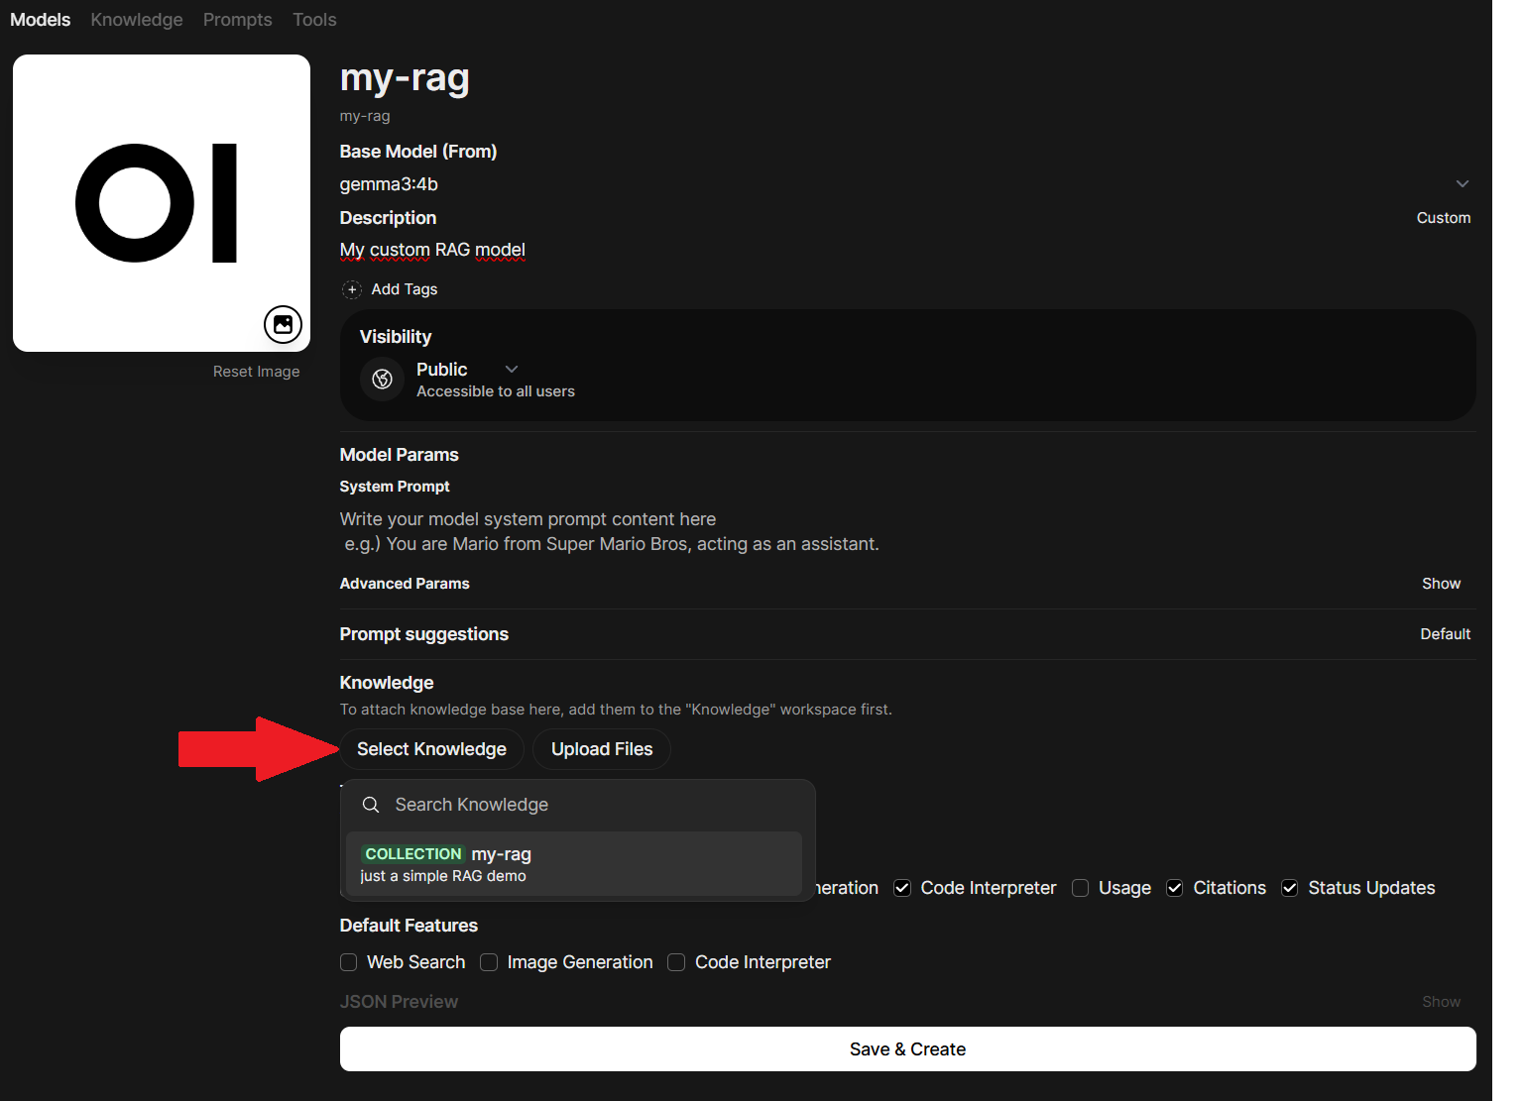This screenshot has width=1523, height=1101.
Task: Click the OI model profile image
Action: pos(162,203)
